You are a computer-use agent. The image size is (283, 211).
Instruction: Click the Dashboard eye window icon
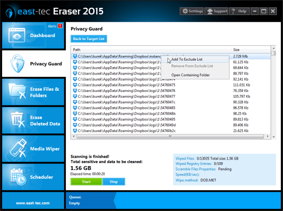(17, 35)
